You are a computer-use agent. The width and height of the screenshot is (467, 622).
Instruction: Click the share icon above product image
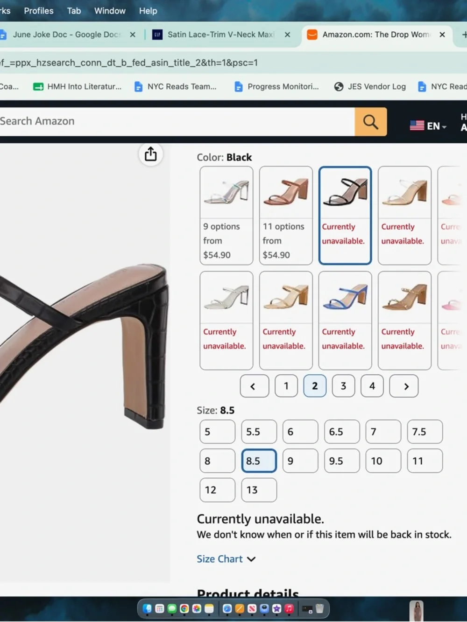[x=150, y=154]
